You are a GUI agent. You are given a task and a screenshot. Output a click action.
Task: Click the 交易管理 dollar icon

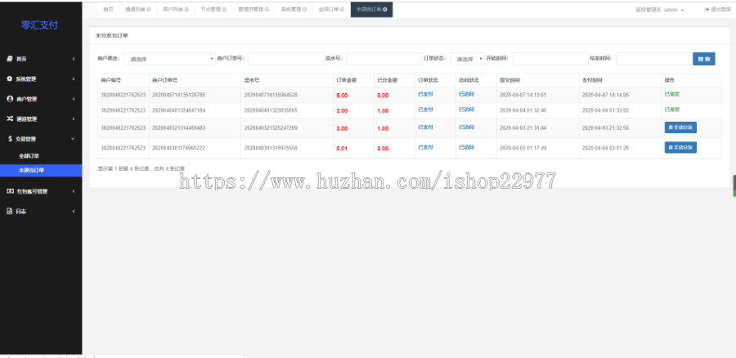coord(10,139)
